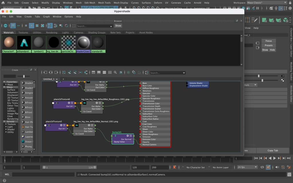Screen dimensions: 293x183
Task: Expand the Texture item under Arnold
Action: pos(6,124)
